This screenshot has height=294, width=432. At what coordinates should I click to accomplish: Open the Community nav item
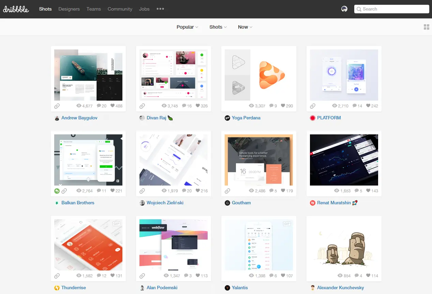(120, 9)
